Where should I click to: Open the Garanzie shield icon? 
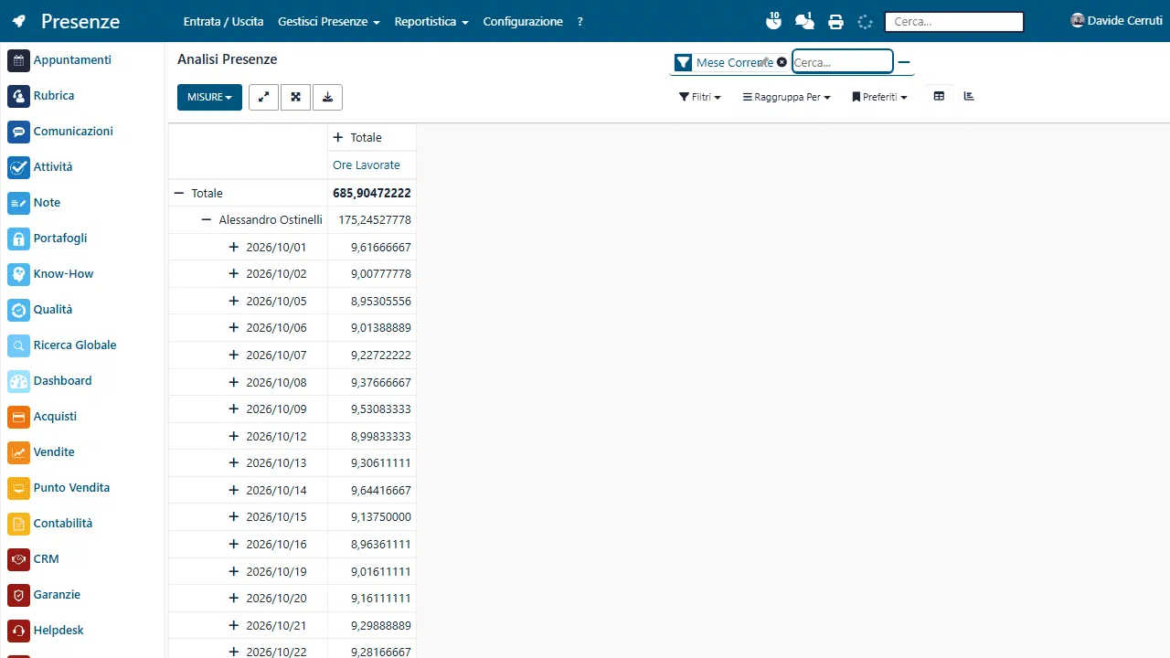coord(18,595)
